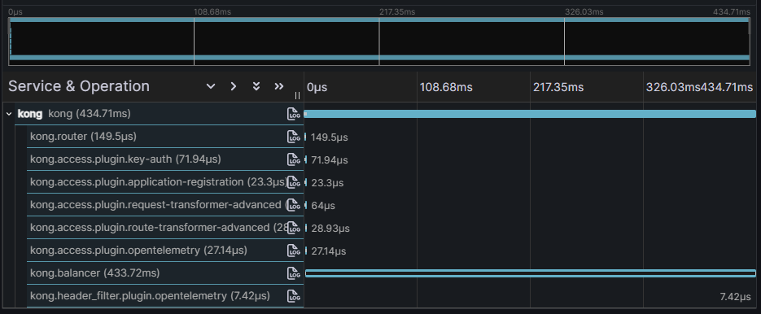Viewport: 761px width, 314px height.
Task: Click the 7.42µs duration label on timeline
Action: (735, 297)
